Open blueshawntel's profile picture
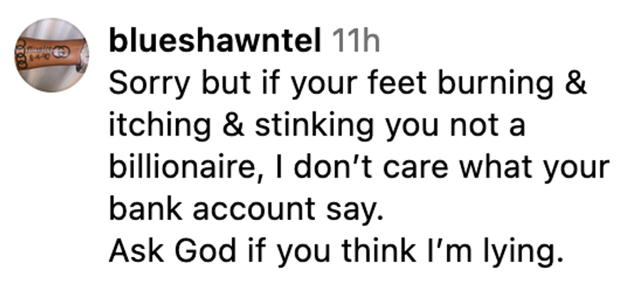 tap(52, 55)
